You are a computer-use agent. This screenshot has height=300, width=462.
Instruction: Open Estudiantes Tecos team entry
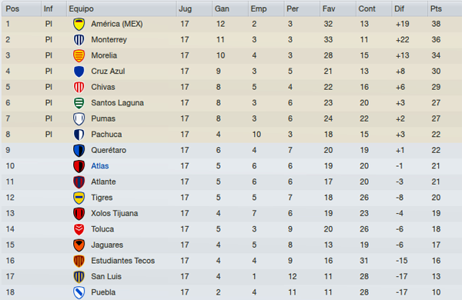pyautogui.click(x=123, y=261)
